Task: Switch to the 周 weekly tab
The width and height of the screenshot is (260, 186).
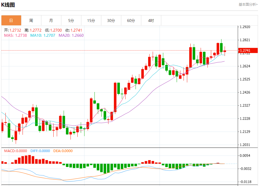Action: (31, 21)
